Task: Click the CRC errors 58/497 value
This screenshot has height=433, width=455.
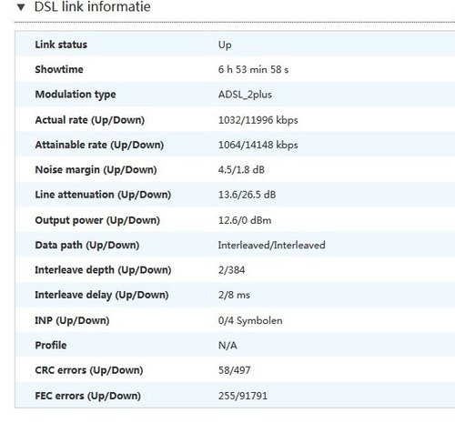Action: [234, 370]
